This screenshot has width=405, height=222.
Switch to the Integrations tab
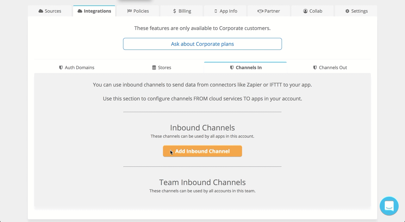(97, 11)
